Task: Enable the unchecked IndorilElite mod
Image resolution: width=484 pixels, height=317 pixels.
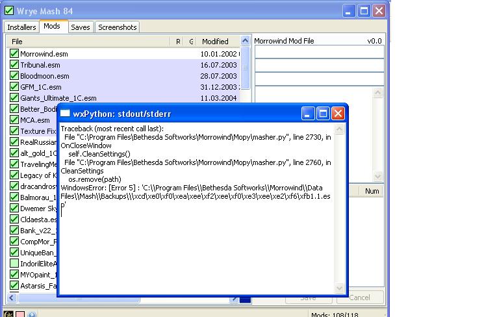Action: pos(14,264)
